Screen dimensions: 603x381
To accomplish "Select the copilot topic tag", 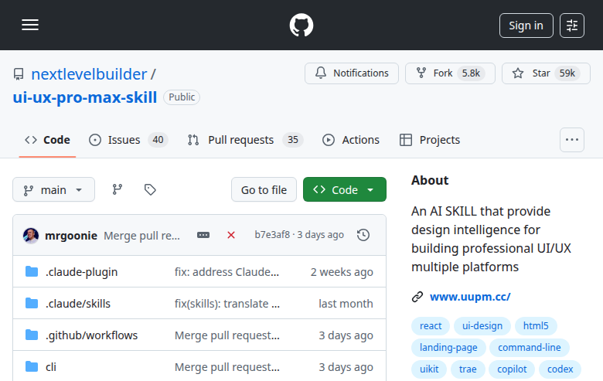I will coord(512,369).
